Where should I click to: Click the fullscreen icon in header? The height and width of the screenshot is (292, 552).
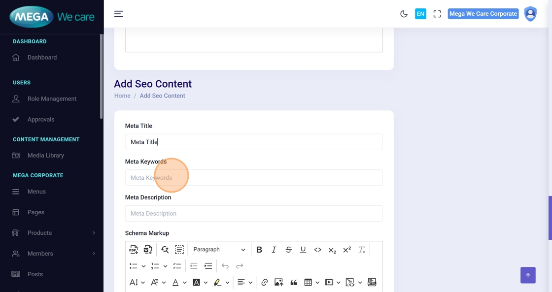pos(437,14)
